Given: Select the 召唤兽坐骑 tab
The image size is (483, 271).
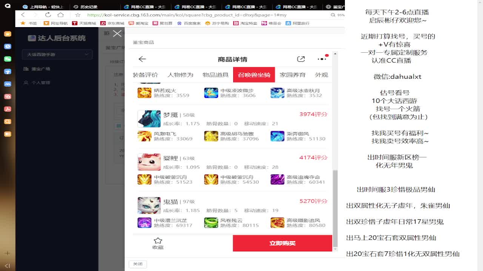Looking at the screenshot, I should click(254, 75).
